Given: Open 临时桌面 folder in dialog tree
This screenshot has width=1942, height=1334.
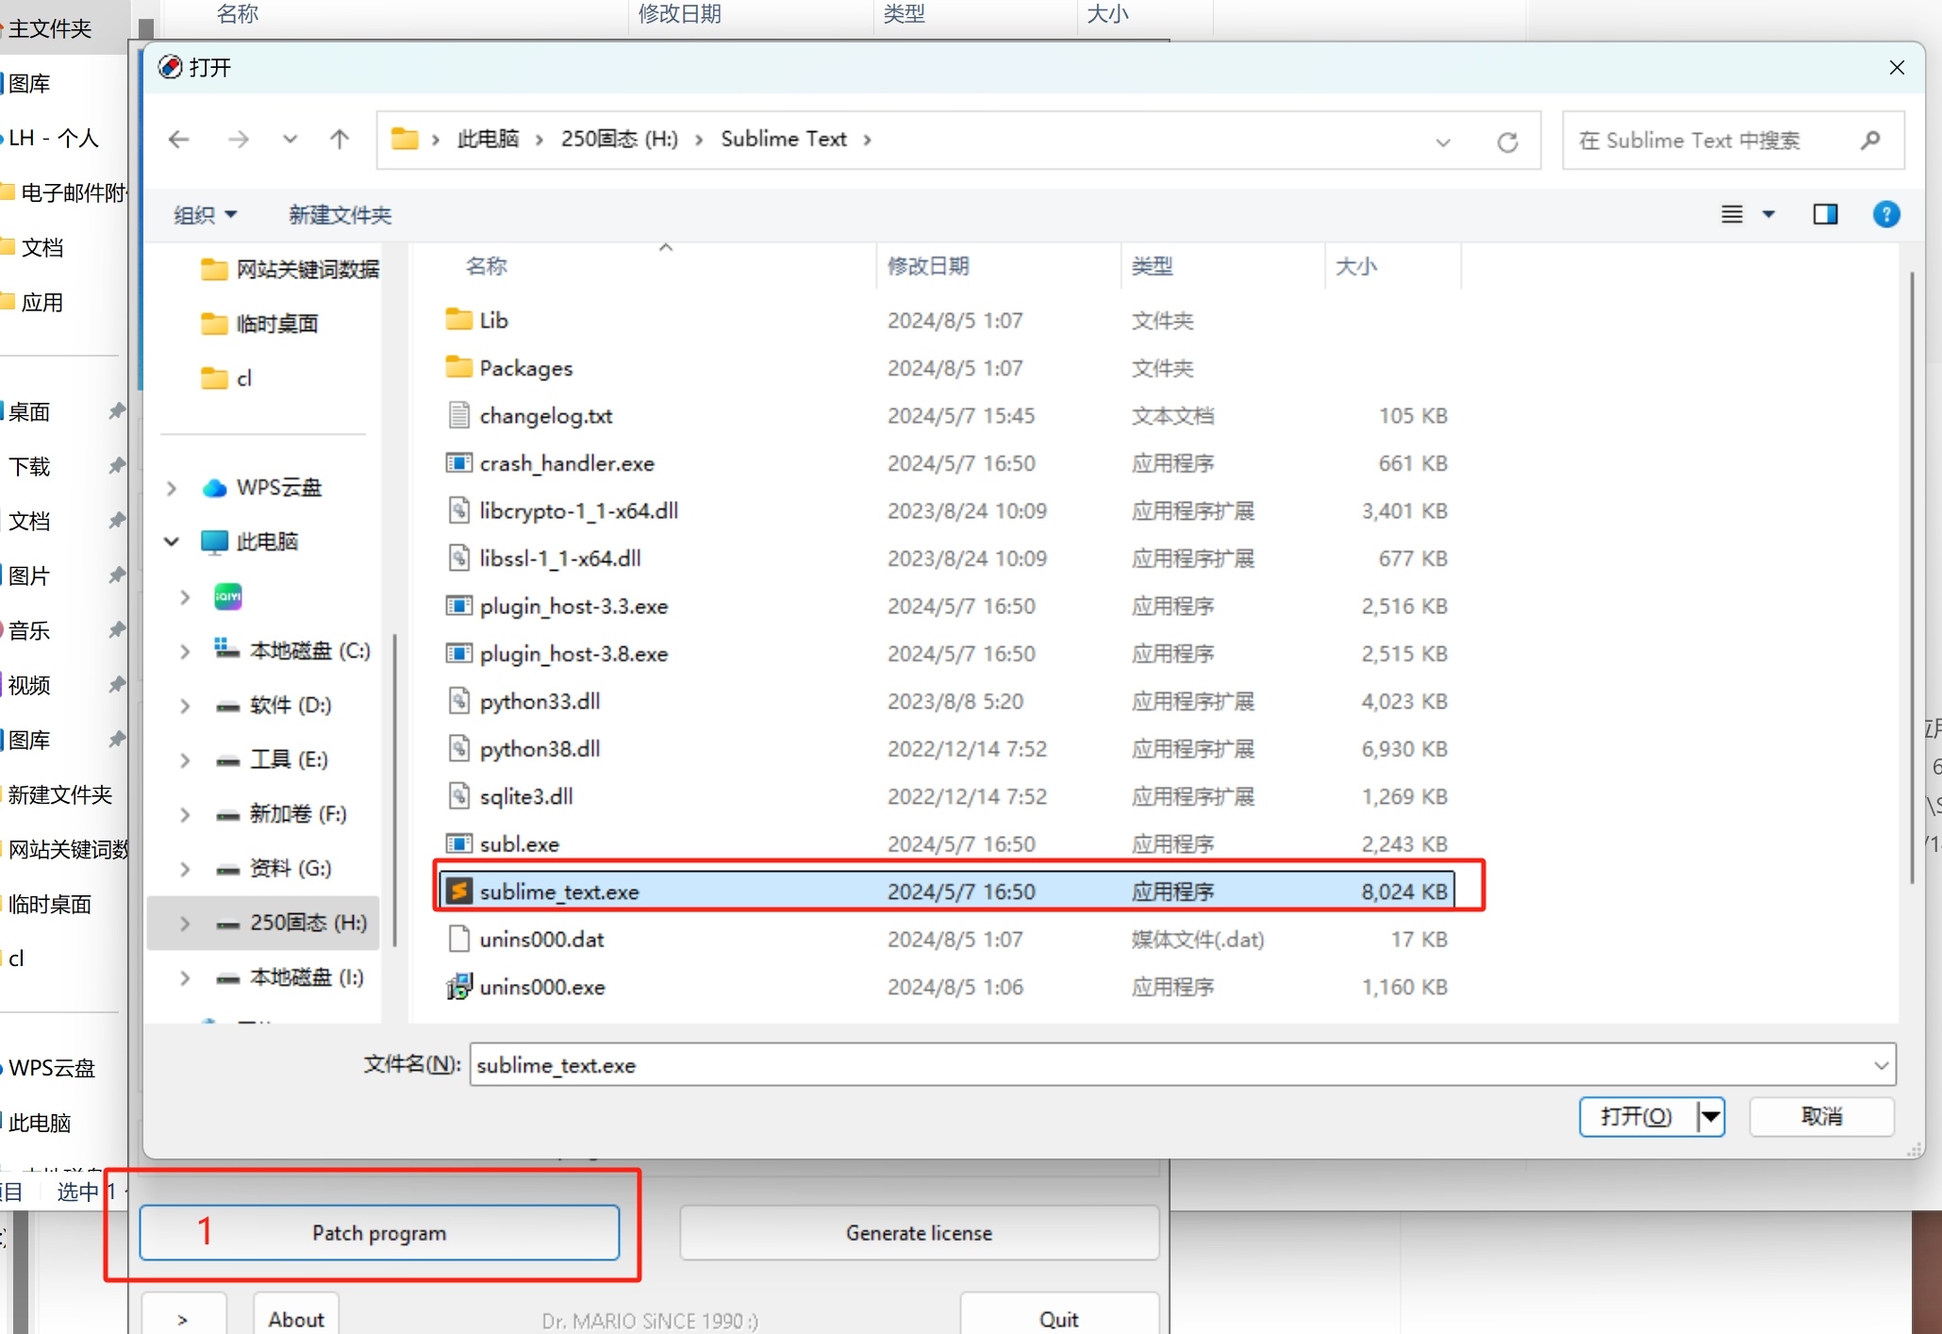Looking at the screenshot, I should (x=260, y=324).
